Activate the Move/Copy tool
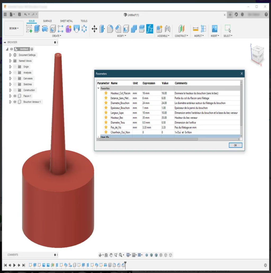 (94, 29)
